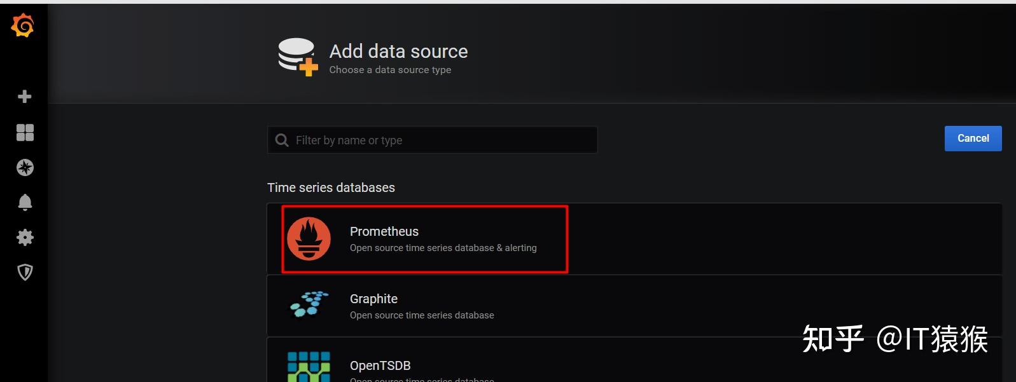Select the OpenTSDB data source name
1016x382 pixels.
[x=380, y=365]
